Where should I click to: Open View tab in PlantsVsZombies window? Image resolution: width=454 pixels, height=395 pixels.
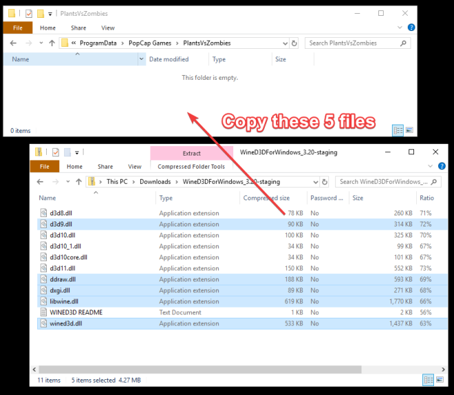(x=108, y=28)
